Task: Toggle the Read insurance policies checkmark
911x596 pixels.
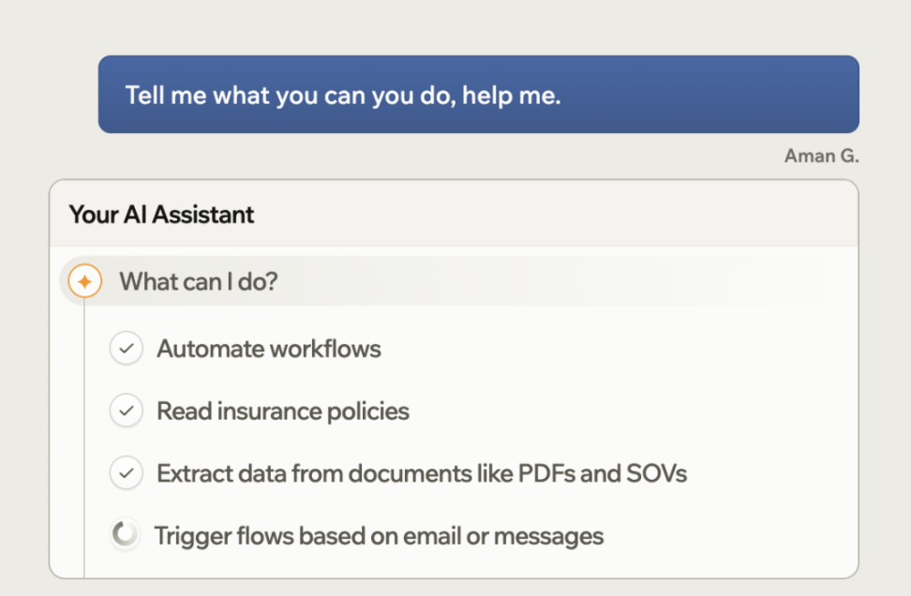Action: (127, 410)
